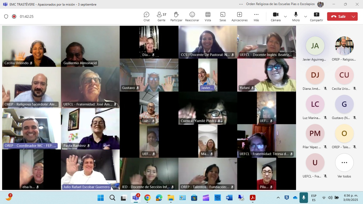Click the OneDrive cloud tray icon
This screenshot has height=204, width=363.
tap(295, 198)
